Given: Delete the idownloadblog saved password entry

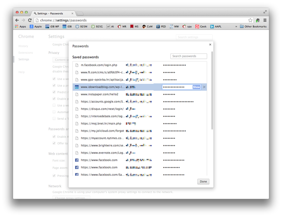Looking at the screenshot, I should (204, 87).
